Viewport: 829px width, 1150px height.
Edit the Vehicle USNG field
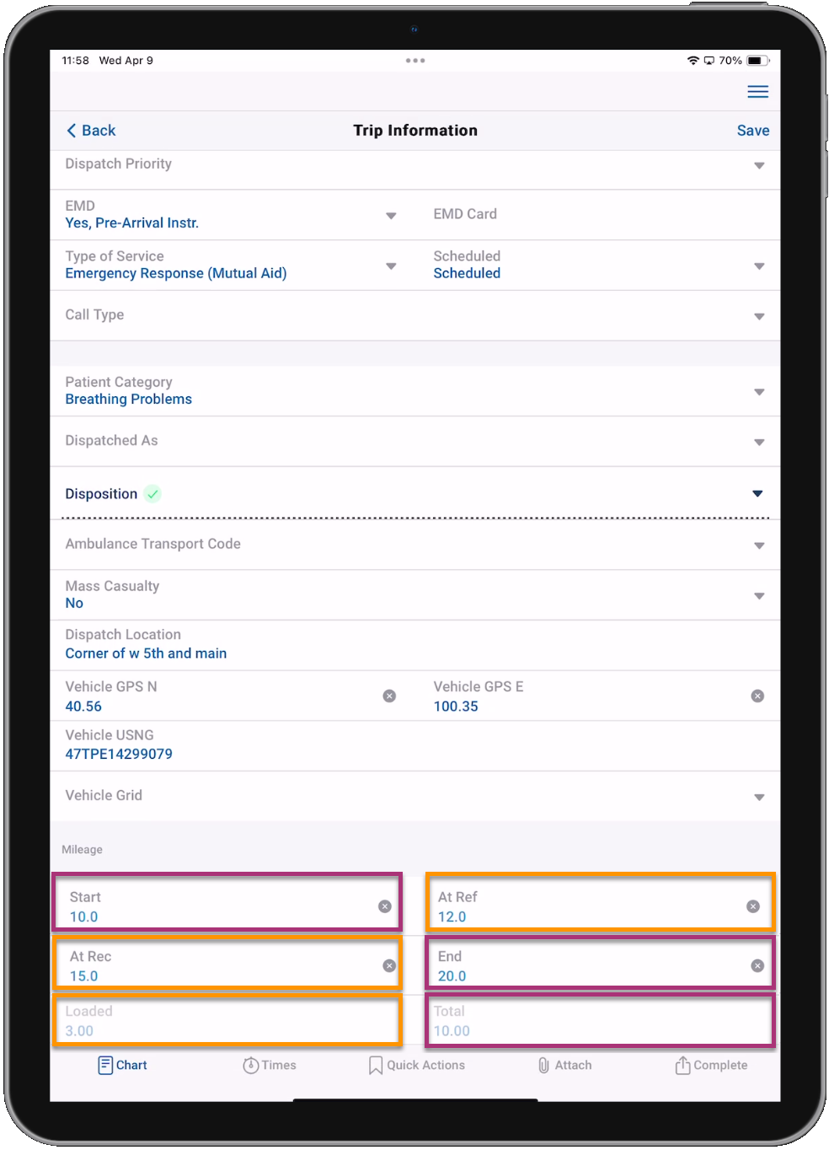click(415, 746)
